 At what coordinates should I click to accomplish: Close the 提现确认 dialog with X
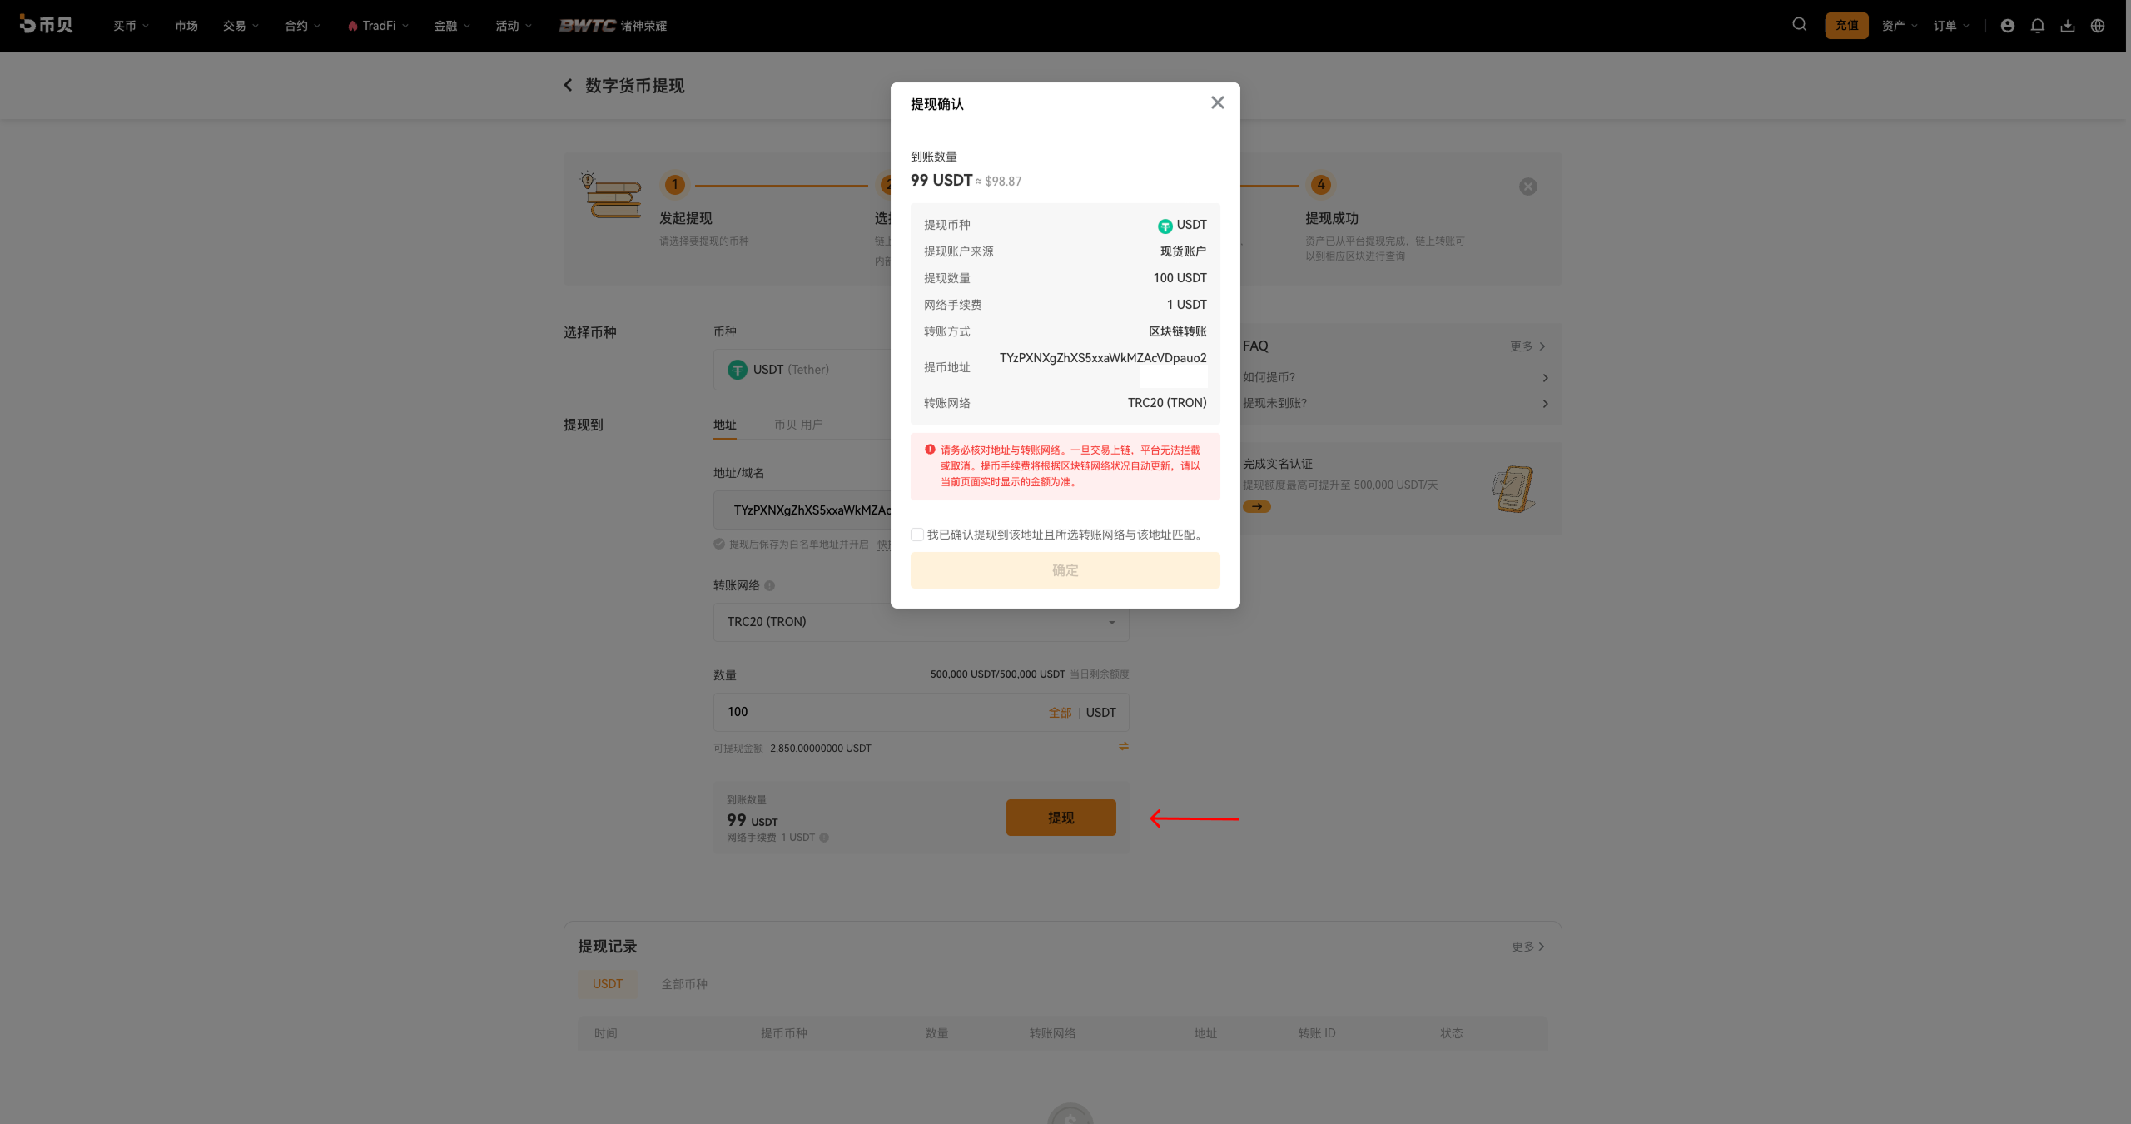click(1217, 102)
